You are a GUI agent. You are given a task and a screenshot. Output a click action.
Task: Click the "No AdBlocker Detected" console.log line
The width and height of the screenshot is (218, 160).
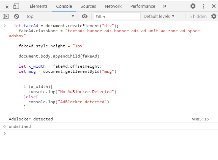click(73, 92)
